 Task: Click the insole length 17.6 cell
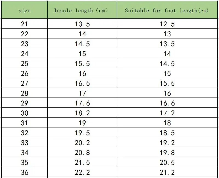click(82, 103)
